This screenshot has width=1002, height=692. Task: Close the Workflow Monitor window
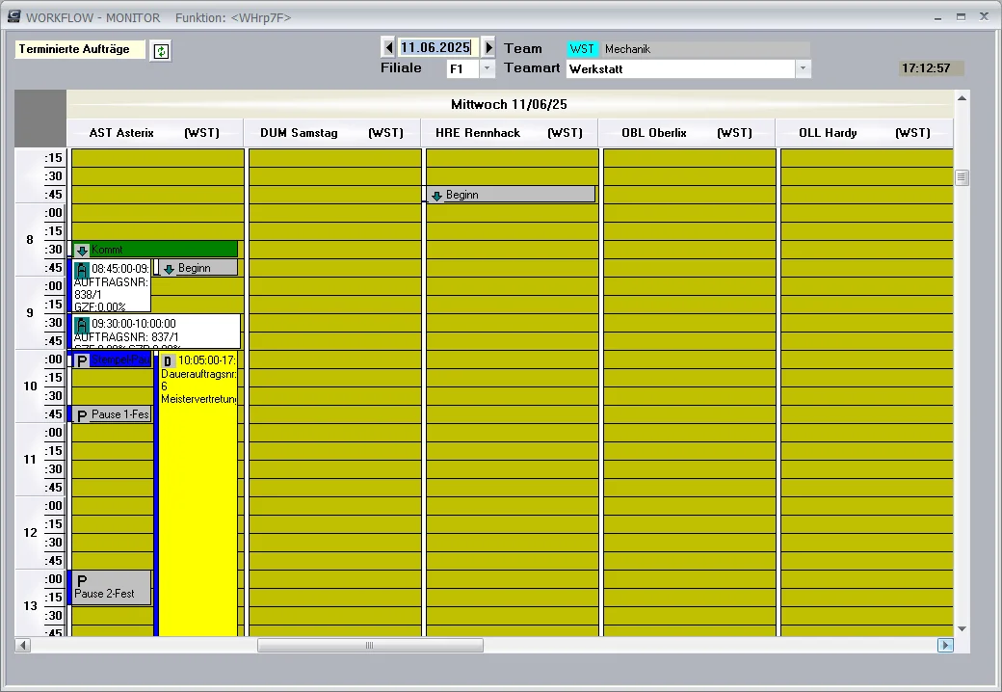(984, 16)
